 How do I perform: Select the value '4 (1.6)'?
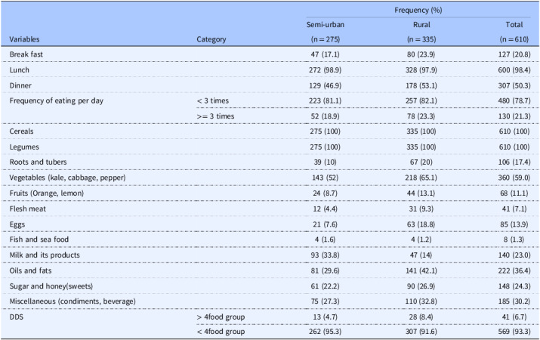(x=325, y=240)
